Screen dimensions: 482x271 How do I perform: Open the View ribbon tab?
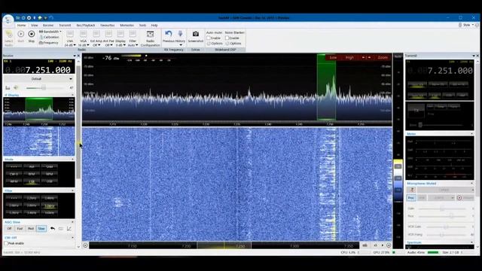(35, 25)
